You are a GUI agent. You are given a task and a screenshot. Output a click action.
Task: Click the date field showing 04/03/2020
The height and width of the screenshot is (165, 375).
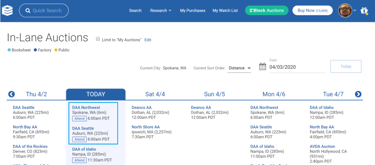[297, 67]
